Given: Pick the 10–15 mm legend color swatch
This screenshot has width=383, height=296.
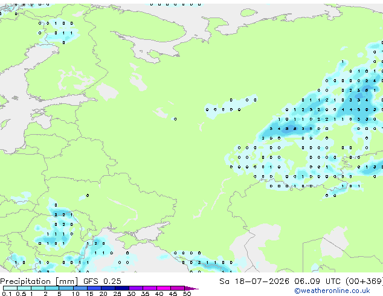Looking at the screenshot, I should pos(80,288).
